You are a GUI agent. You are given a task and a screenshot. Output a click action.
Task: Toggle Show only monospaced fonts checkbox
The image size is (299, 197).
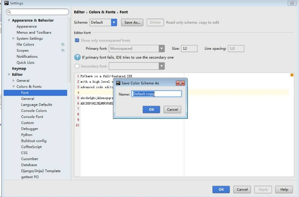click(x=77, y=40)
